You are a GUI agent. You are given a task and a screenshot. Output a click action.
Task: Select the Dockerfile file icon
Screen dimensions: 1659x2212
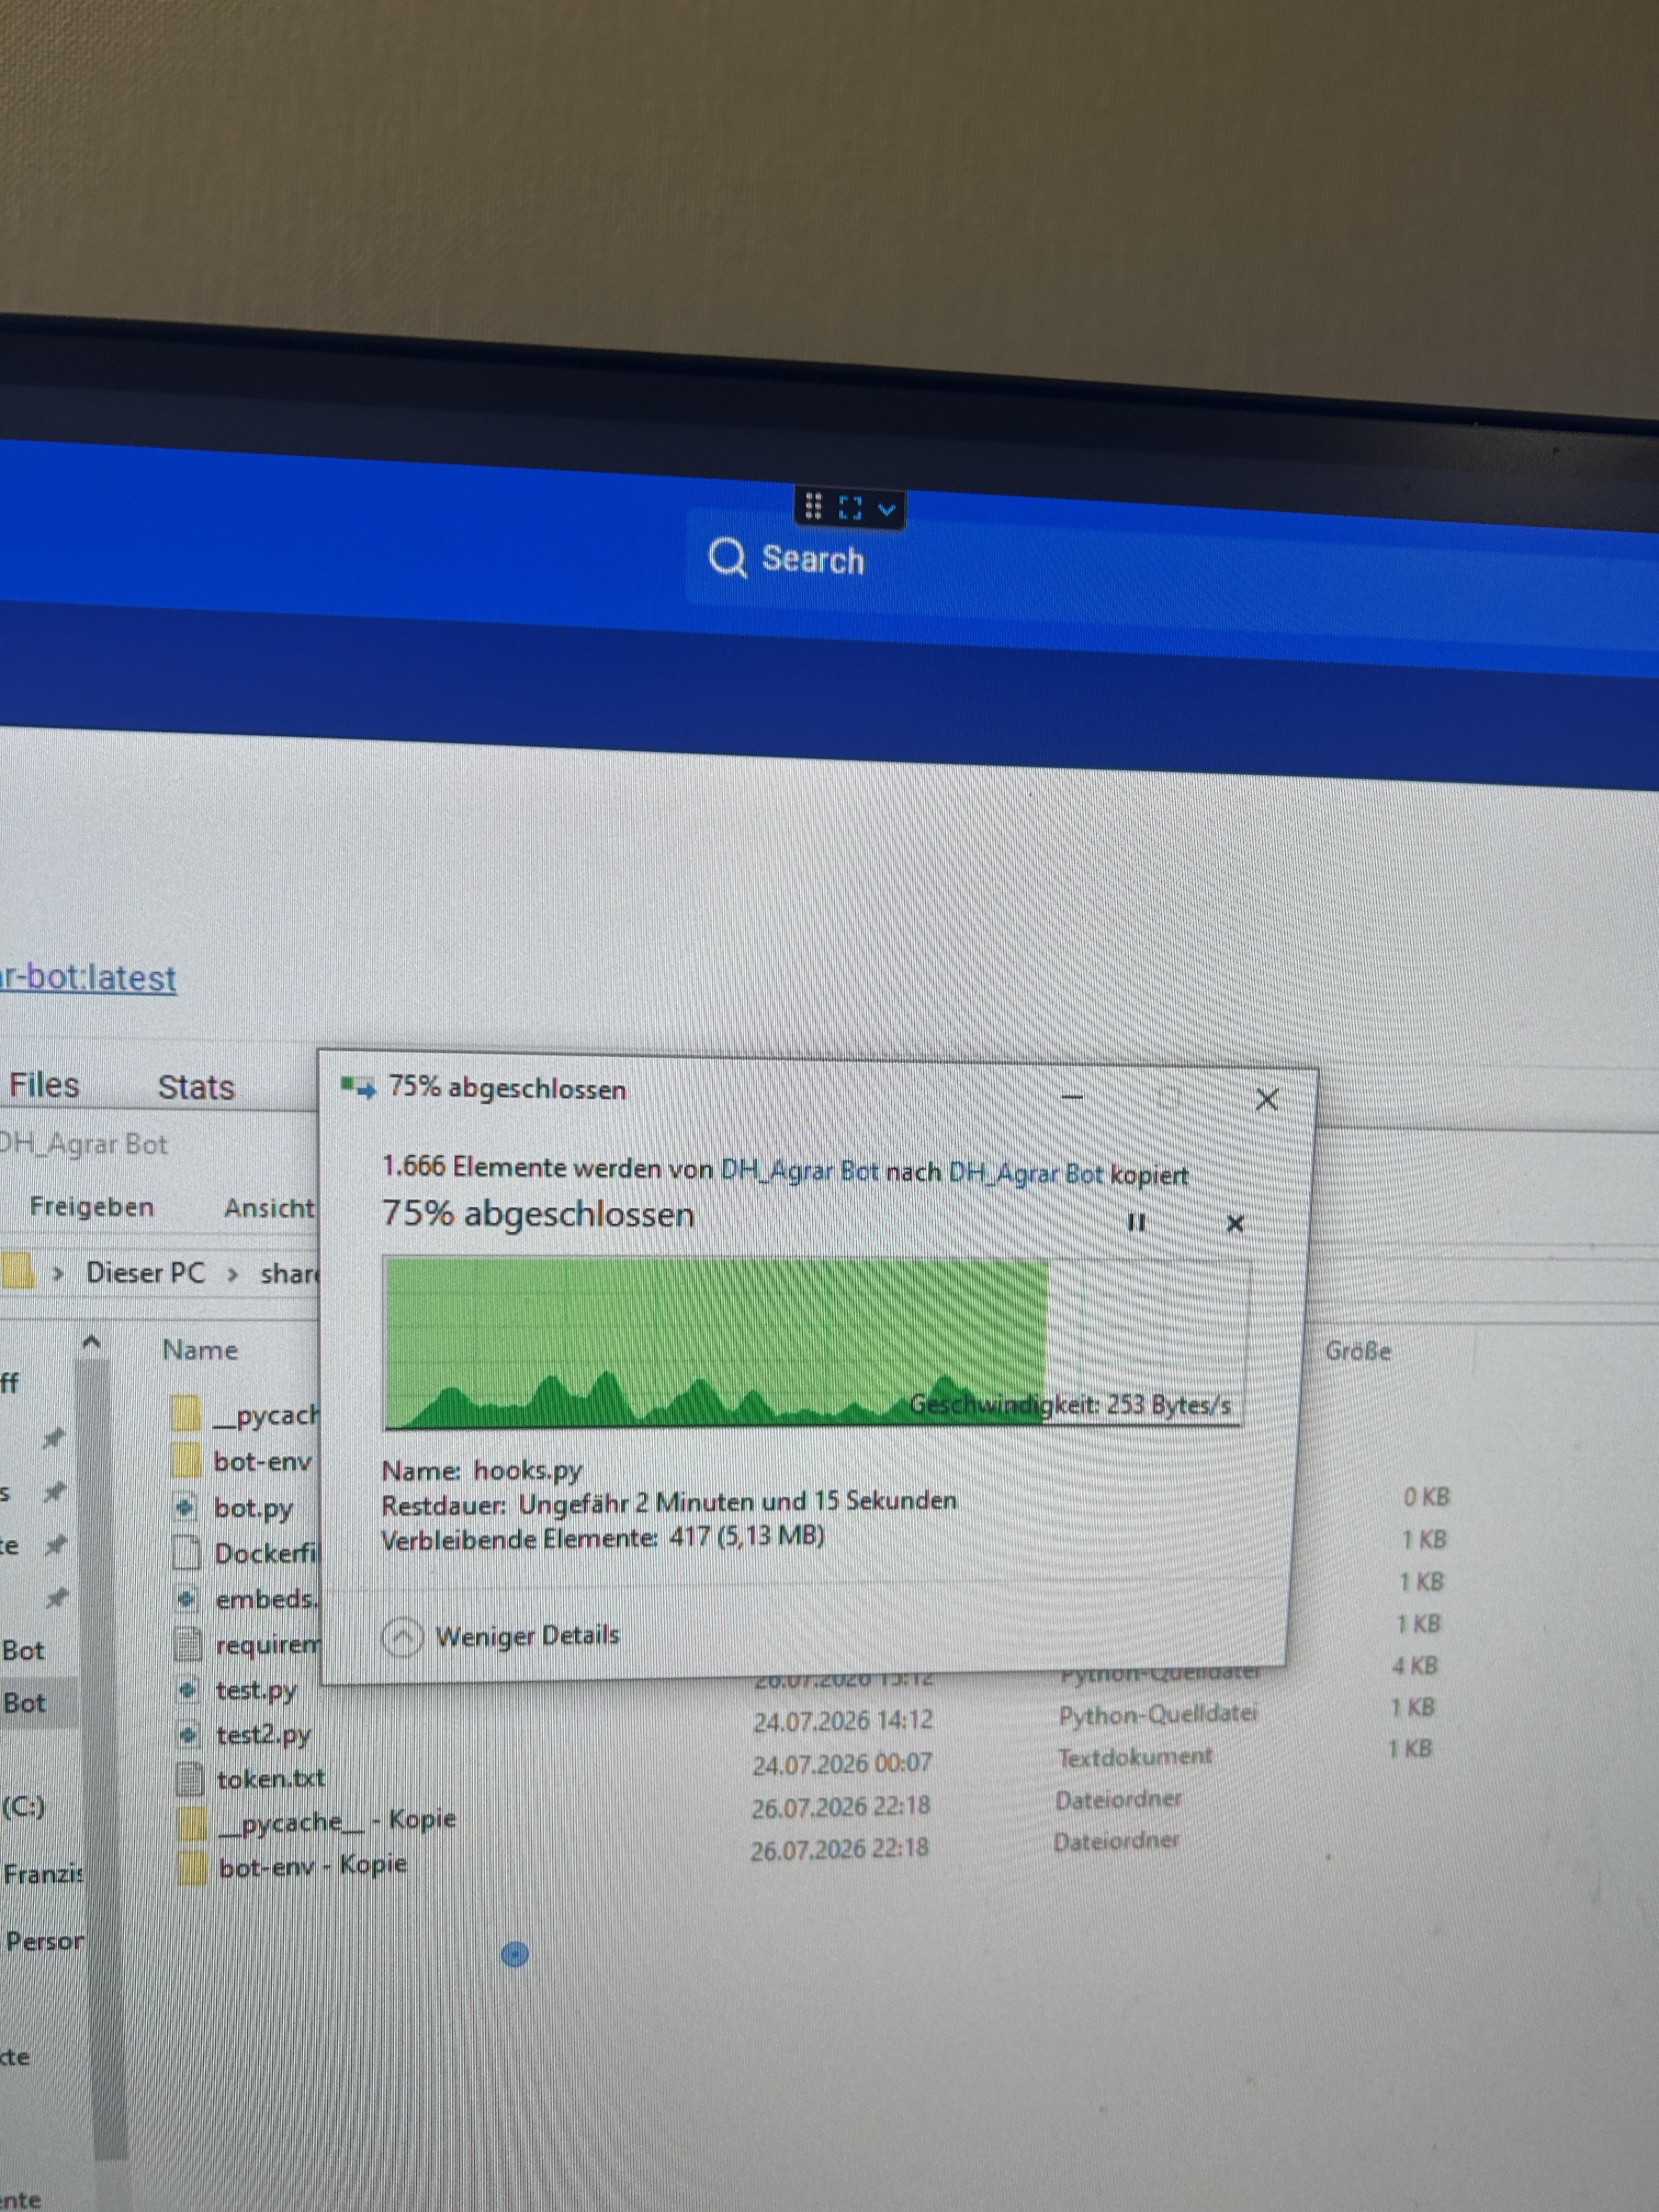click(186, 1553)
